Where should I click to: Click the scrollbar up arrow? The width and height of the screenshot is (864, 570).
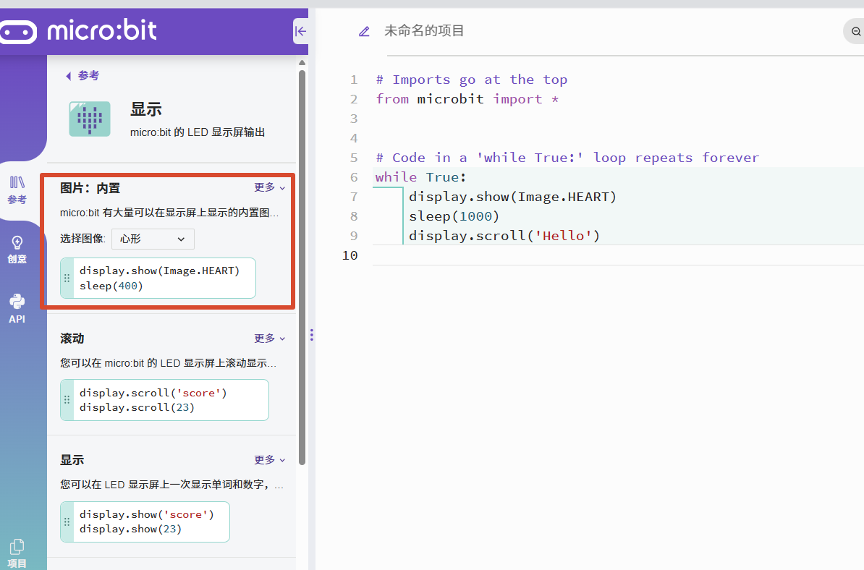(x=302, y=62)
